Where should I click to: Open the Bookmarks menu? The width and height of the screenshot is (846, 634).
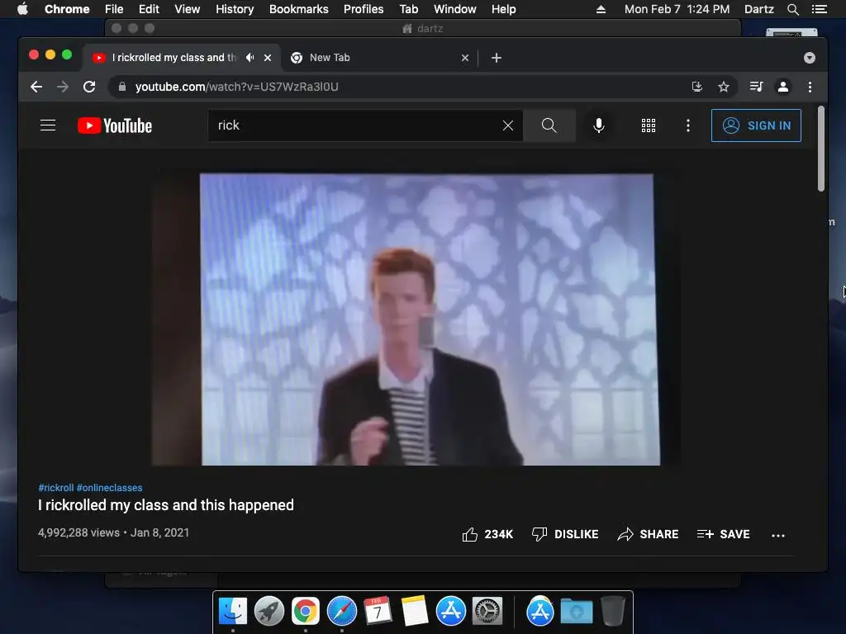pyautogui.click(x=299, y=9)
